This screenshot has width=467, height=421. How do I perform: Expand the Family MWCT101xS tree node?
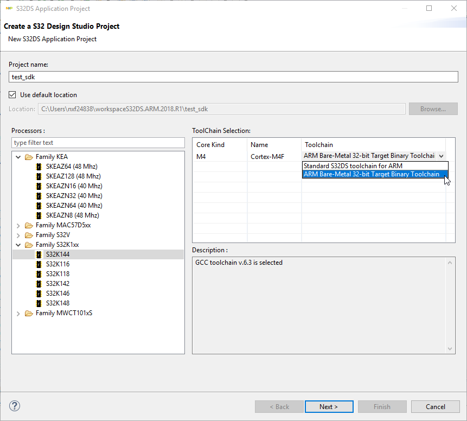point(18,314)
